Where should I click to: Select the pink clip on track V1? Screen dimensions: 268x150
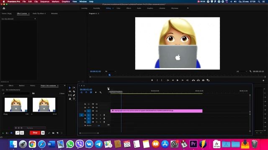tap(156, 111)
